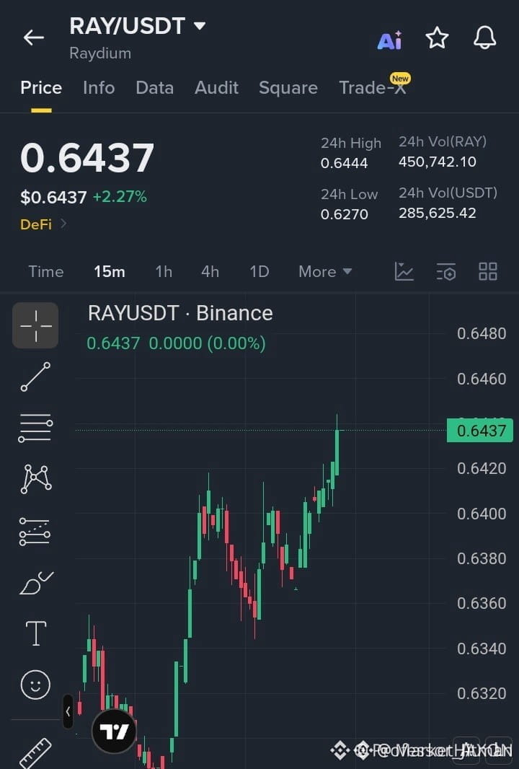
Task: Click the 0.6320 price axis label
Action: (x=482, y=693)
